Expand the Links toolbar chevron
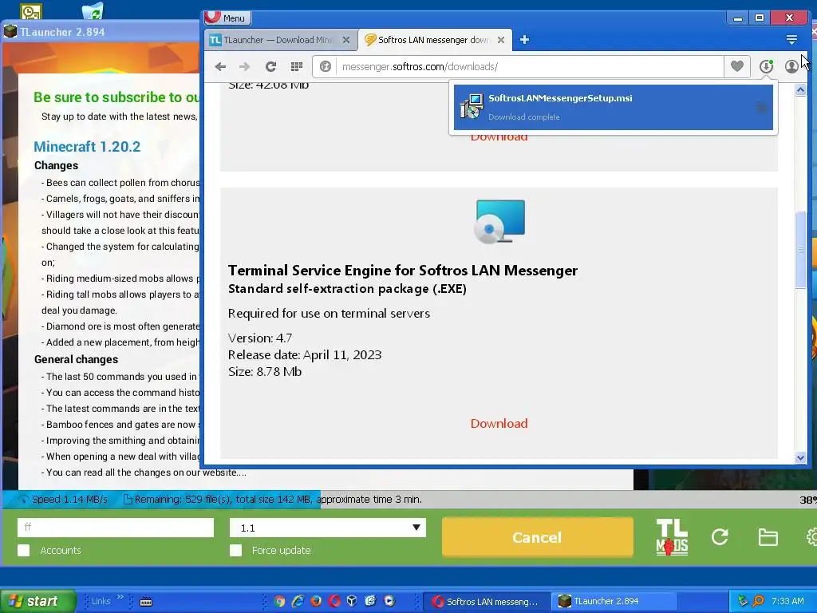 (x=120, y=597)
